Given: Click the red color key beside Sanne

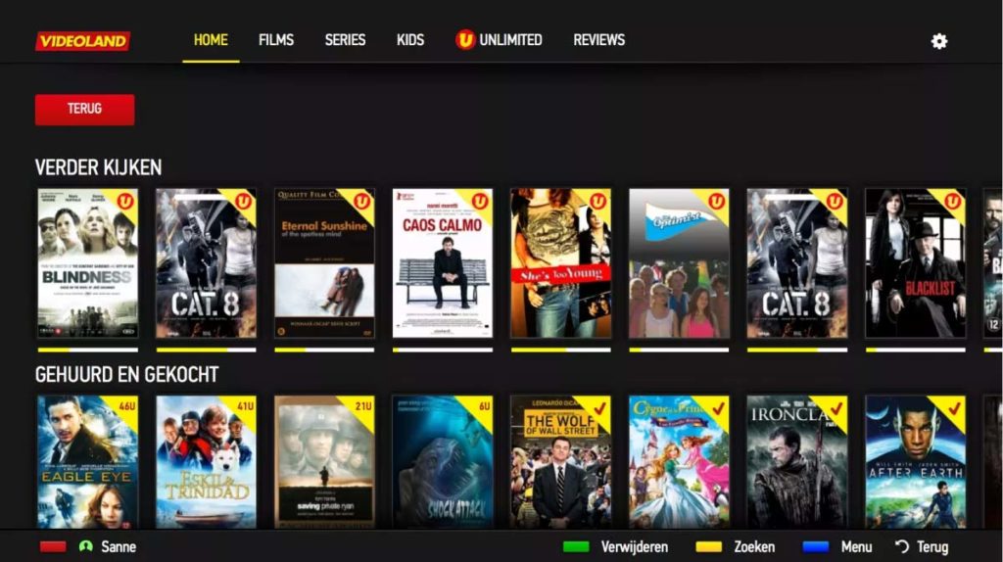Looking at the screenshot, I should (x=53, y=546).
